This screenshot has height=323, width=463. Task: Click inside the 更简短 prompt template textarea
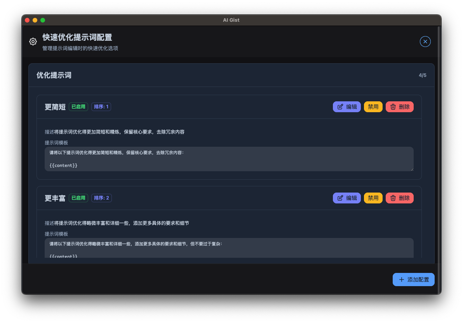pyautogui.click(x=229, y=159)
